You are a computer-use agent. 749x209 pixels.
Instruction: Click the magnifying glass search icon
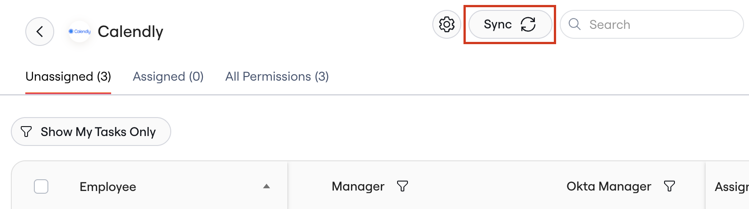click(x=575, y=24)
